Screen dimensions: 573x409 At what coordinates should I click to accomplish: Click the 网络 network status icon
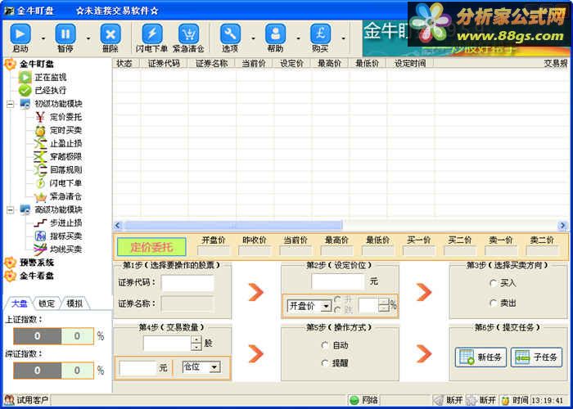[354, 400]
